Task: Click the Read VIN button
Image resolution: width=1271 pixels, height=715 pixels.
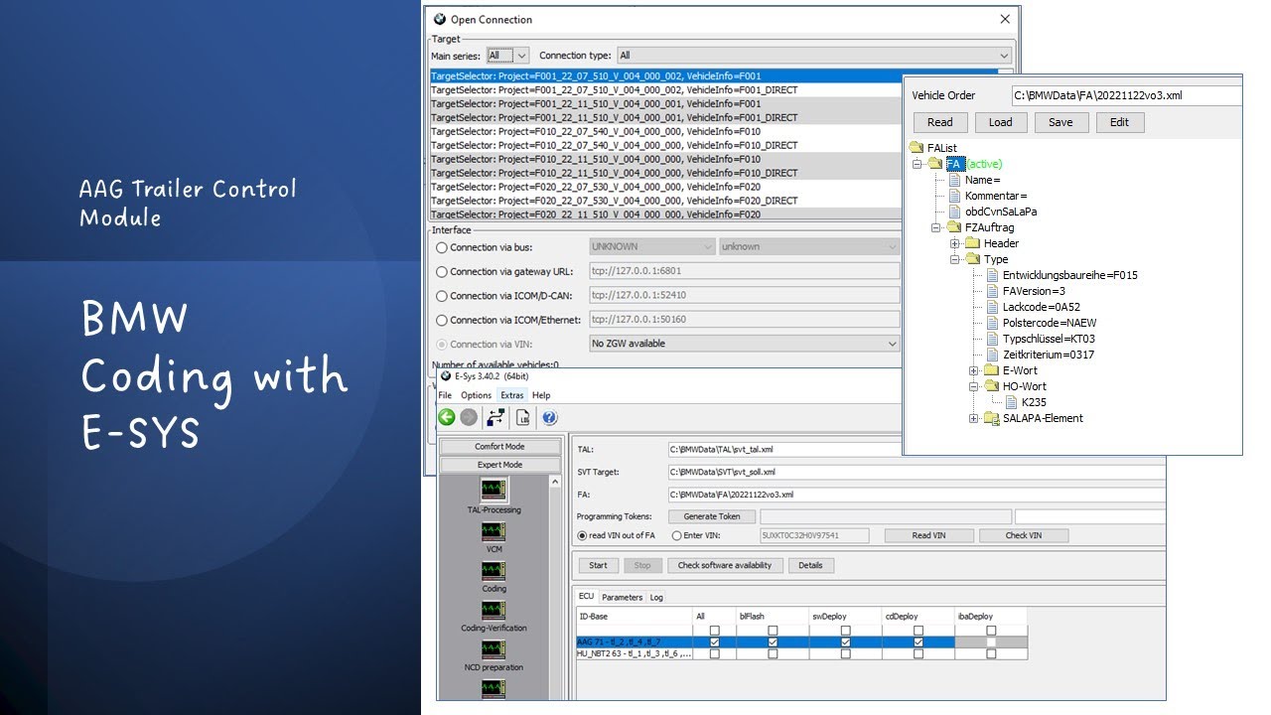Action: click(928, 535)
